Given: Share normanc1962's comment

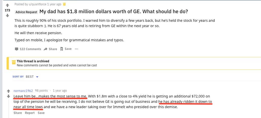Looking at the screenshot, I should (18, 113).
